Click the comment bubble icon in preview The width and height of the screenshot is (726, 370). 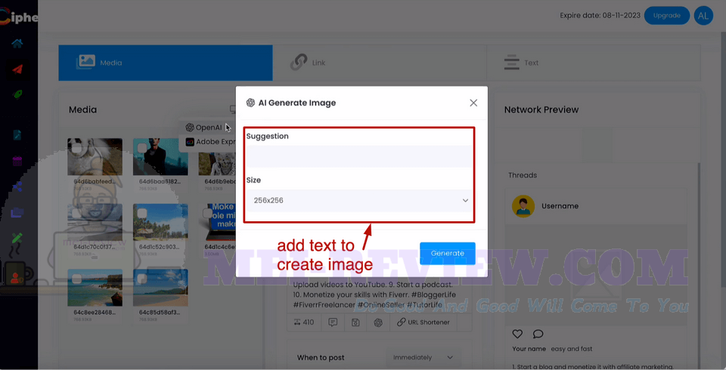538,334
